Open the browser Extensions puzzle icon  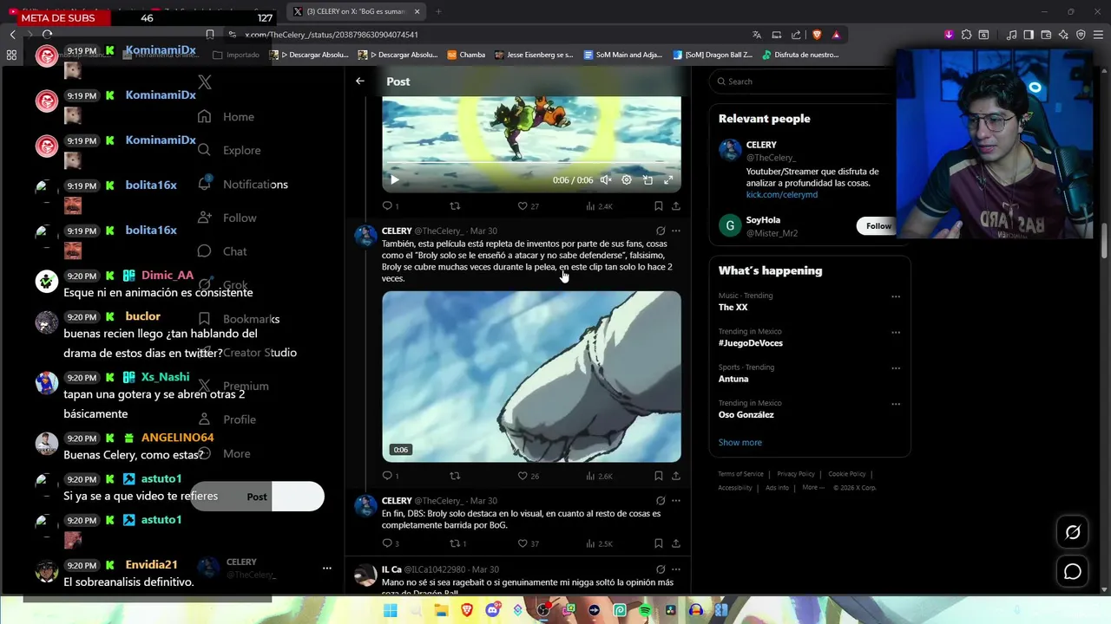[x=966, y=35]
